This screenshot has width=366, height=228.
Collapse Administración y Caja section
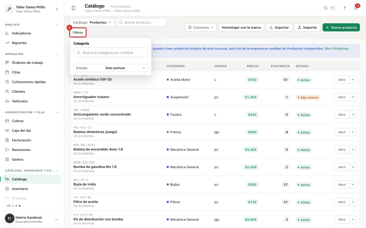click(x=57, y=112)
